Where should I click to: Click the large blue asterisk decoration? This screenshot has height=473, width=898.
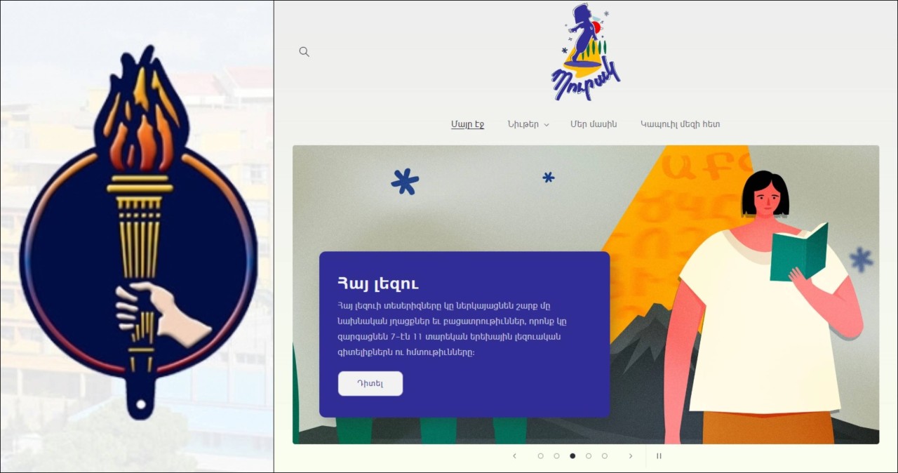pyautogui.click(x=405, y=182)
